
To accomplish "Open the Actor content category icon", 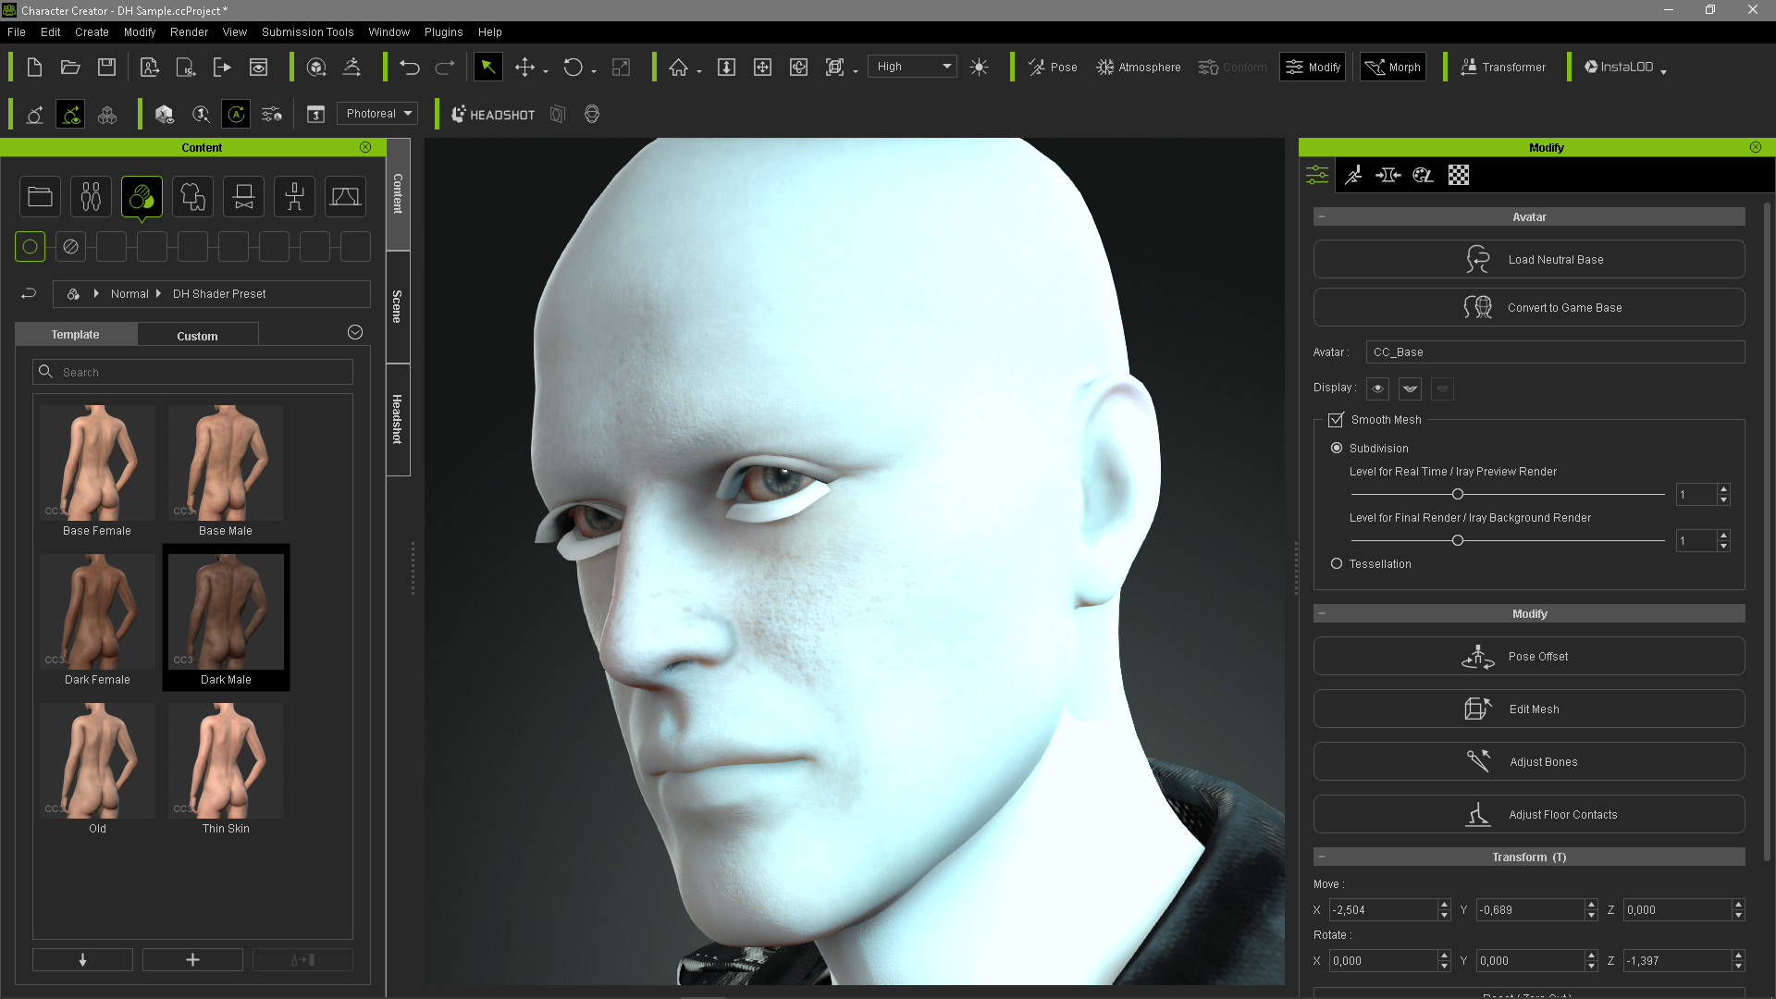I will point(91,196).
